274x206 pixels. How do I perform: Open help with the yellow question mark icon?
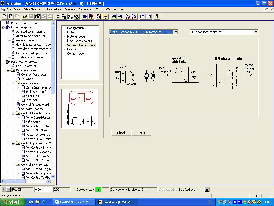[x=157, y=16]
